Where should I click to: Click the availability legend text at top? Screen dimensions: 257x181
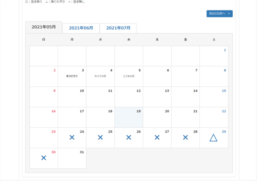pos(55,2)
